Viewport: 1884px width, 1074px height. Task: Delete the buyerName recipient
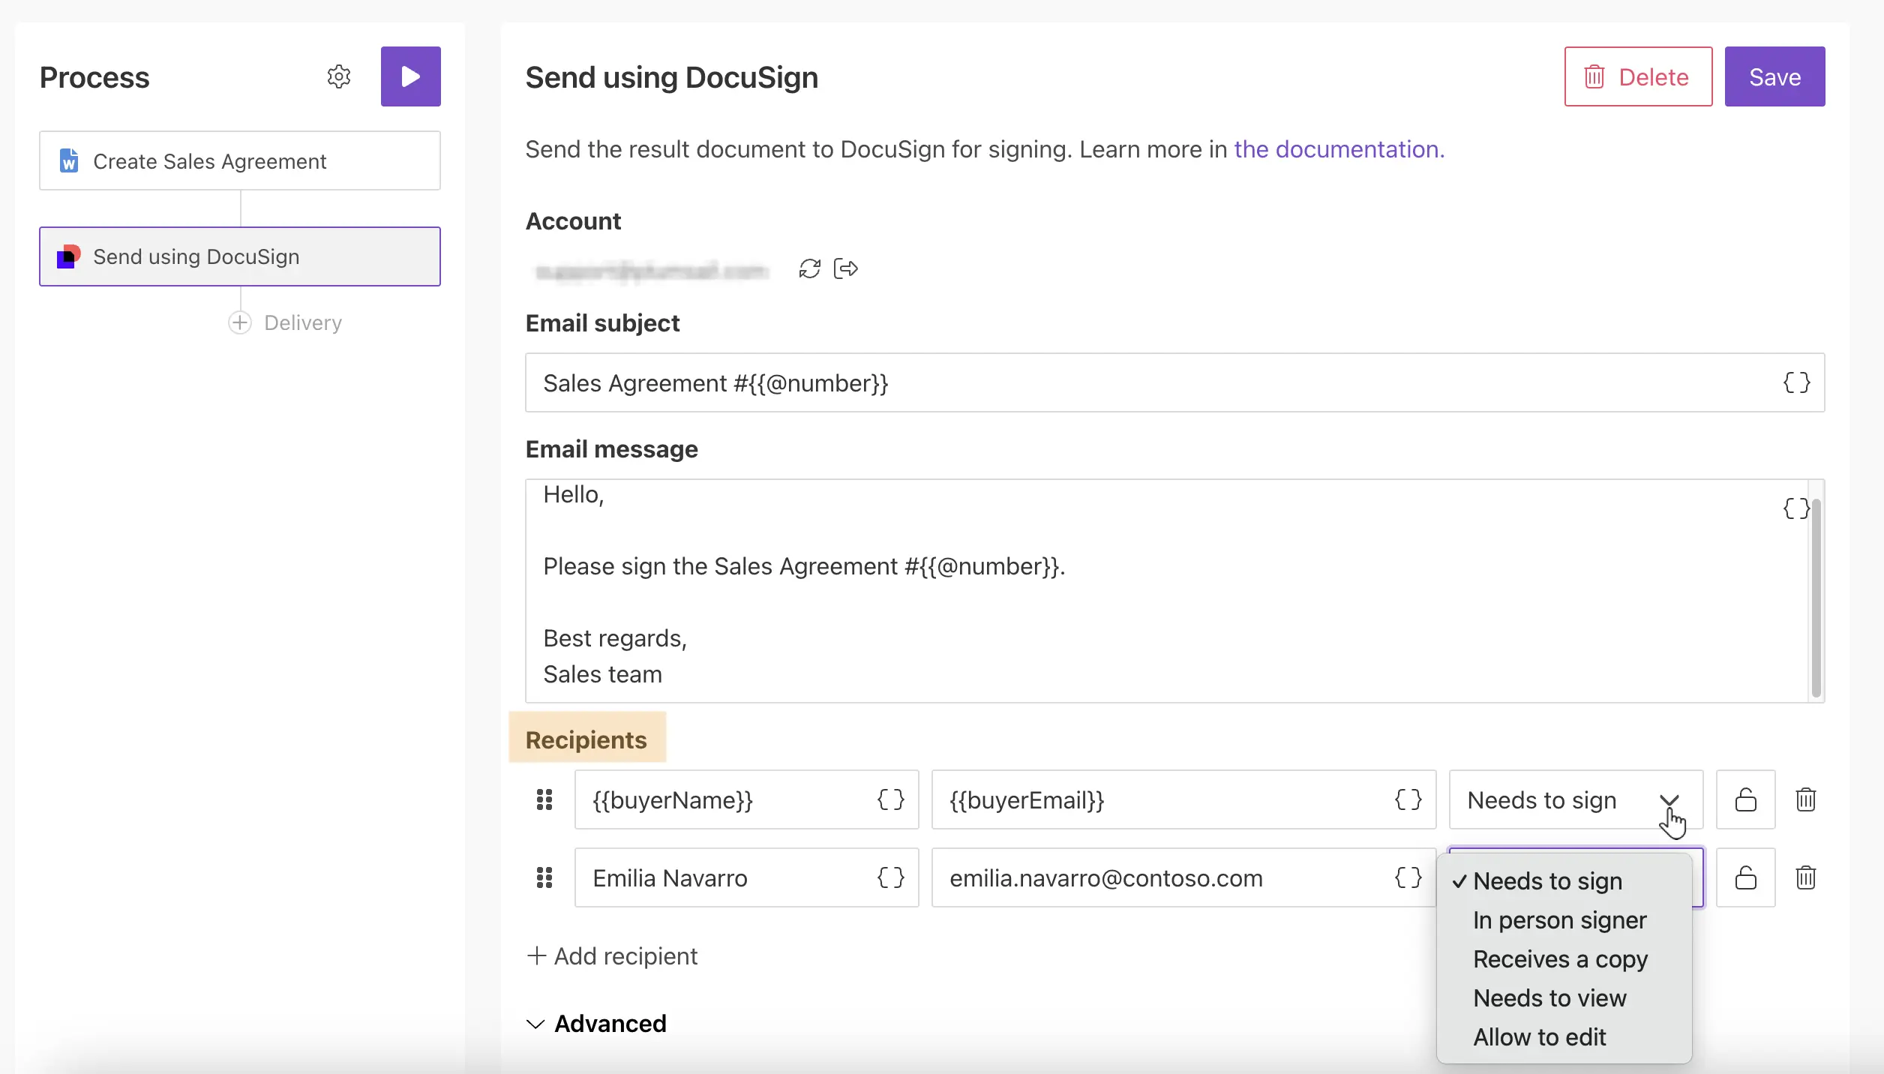coord(1805,799)
